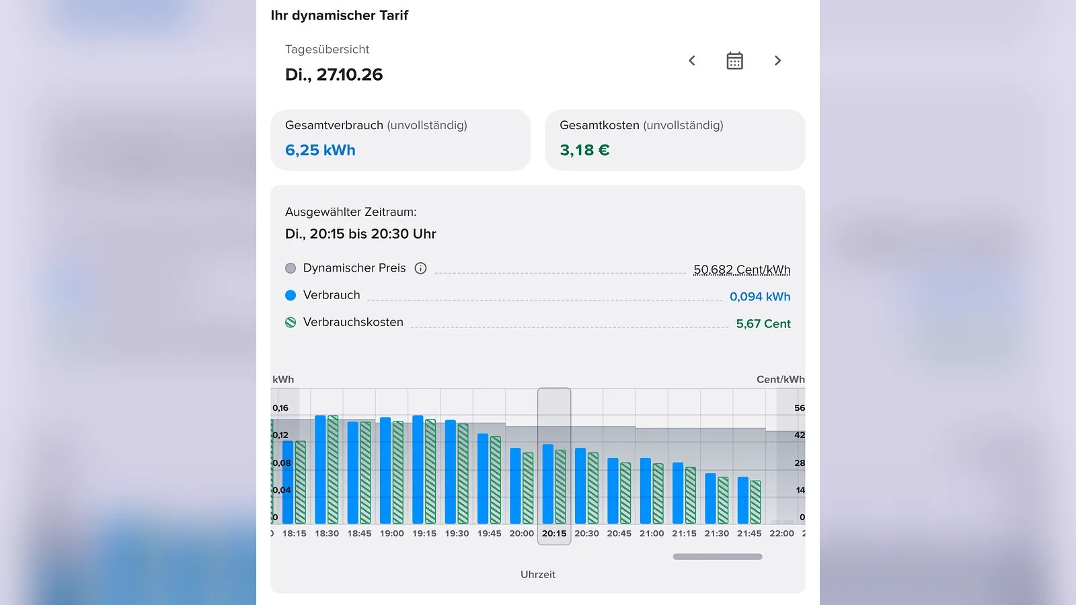The width and height of the screenshot is (1076, 605).
Task: Click the date Di., 27.10.26
Action: click(334, 75)
